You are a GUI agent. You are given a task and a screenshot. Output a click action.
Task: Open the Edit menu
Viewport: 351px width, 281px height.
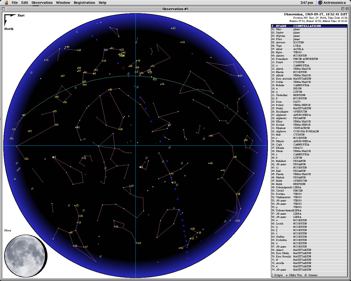pyautogui.click(x=25, y=2)
